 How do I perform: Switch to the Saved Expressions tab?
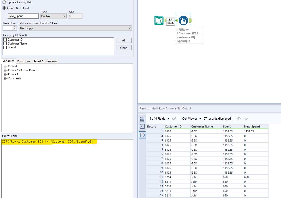coord(45,61)
